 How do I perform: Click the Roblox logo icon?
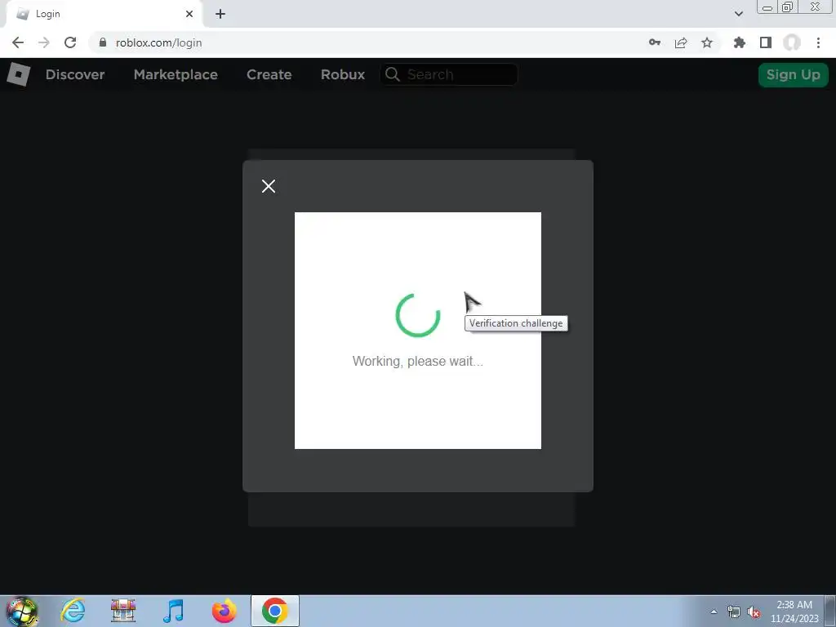pyautogui.click(x=19, y=74)
